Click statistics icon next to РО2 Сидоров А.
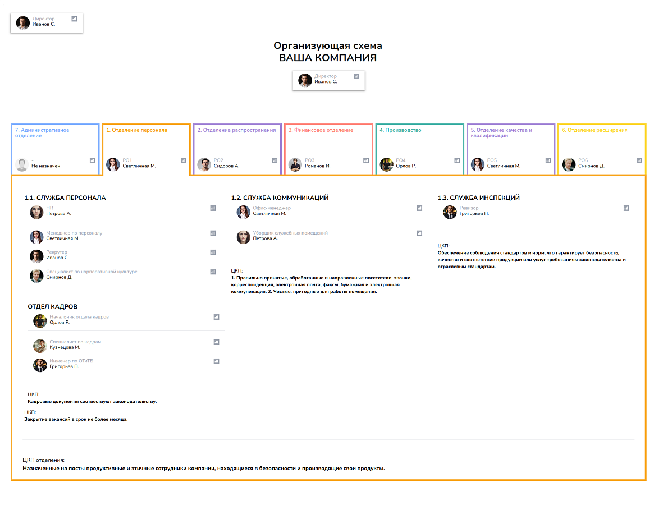The image size is (663, 505). (275, 160)
